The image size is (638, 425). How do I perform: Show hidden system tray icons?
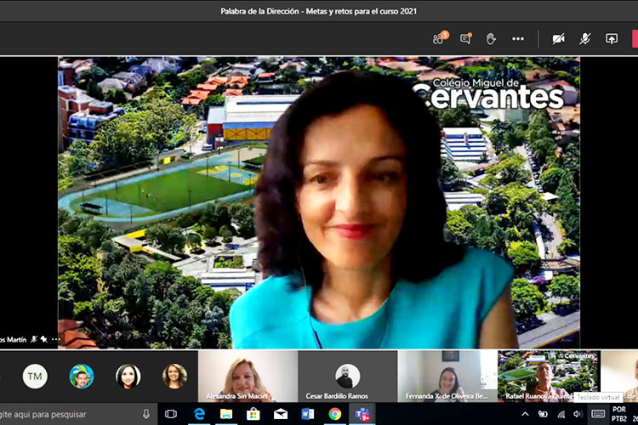click(526, 415)
